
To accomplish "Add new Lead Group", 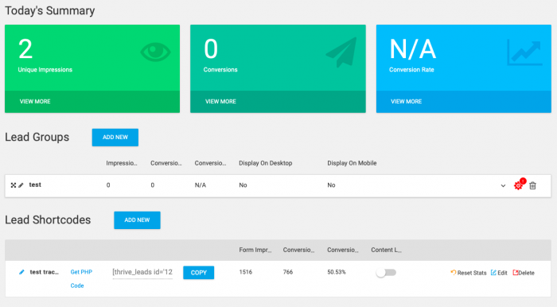I will [115, 138].
